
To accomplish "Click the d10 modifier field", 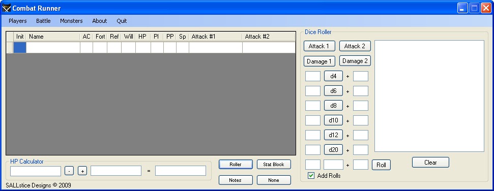I will pyautogui.click(x=361, y=120).
